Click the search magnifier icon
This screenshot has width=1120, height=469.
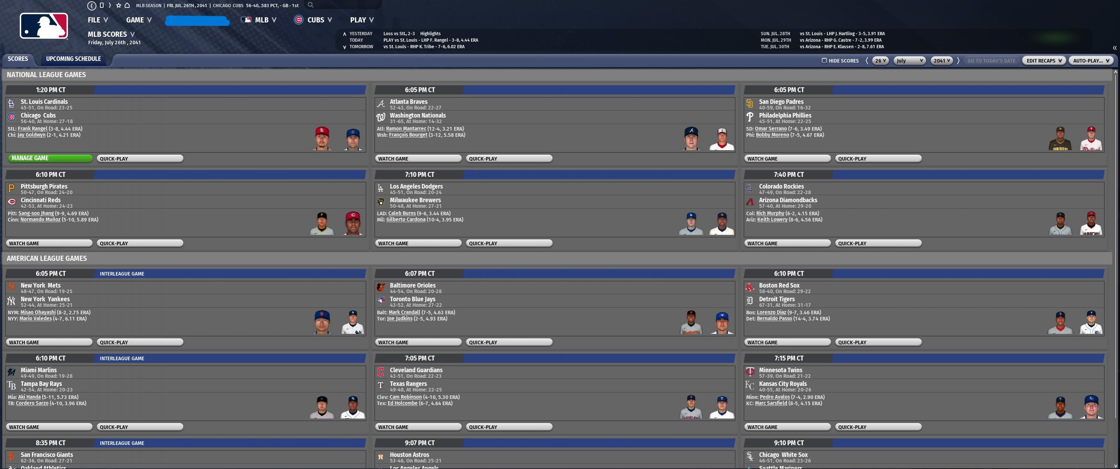click(x=310, y=5)
